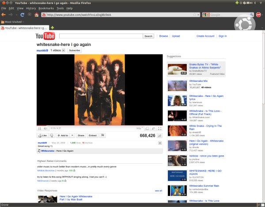This screenshot has width=265, height=207.
Task: Click the video progress bar
Action: coord(99,126)
